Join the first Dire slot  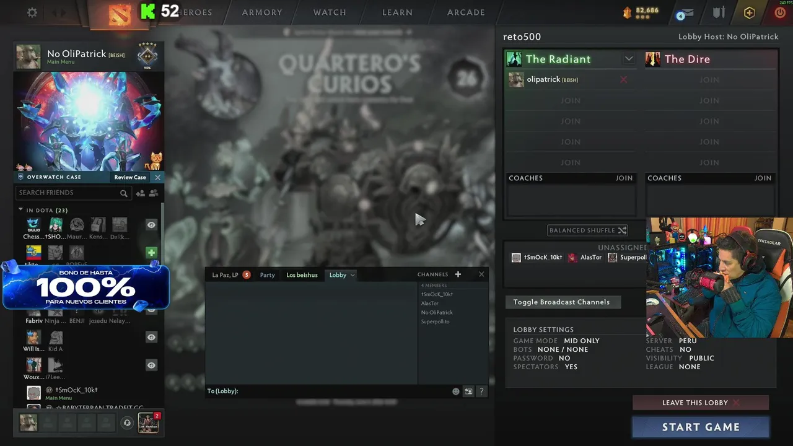pos(709,79)
